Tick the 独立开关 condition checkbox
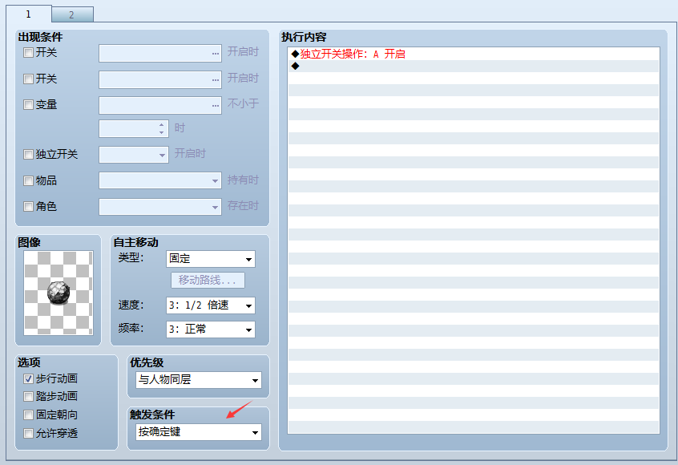This screenshot has width=678, height=465. point(28,155)
